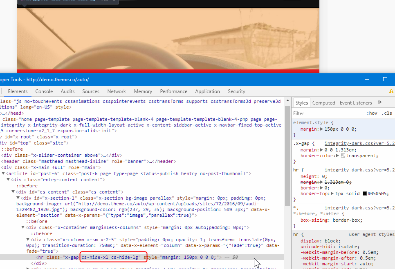The width and height of the screenshot is (395, 269).
Task: Switch to the Computed tab
Action: point(323,103)
